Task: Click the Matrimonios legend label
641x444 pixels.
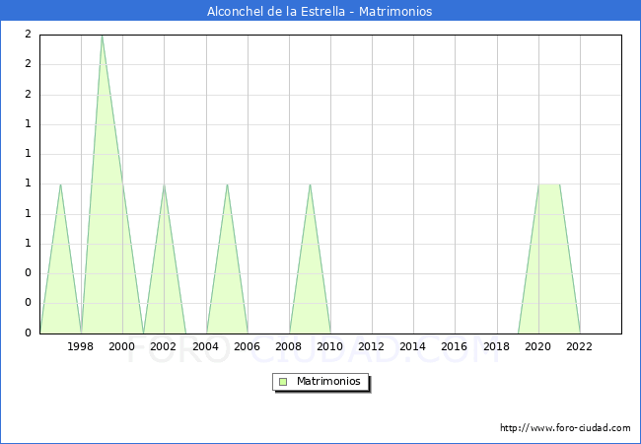Action: tap(328, 381)
